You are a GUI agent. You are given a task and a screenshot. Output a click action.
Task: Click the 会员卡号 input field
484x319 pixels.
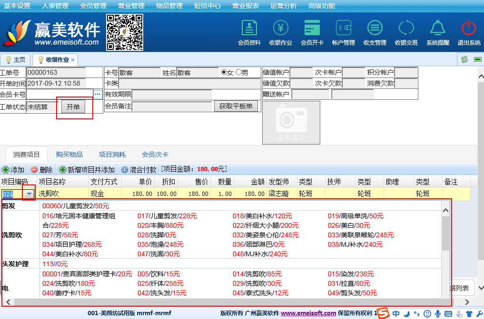pos(59,95)
